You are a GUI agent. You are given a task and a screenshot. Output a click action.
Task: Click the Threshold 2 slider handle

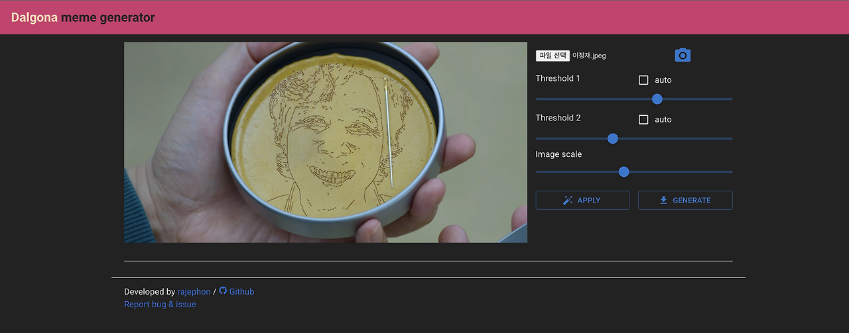pyautogui.click(x=613, y=138)
